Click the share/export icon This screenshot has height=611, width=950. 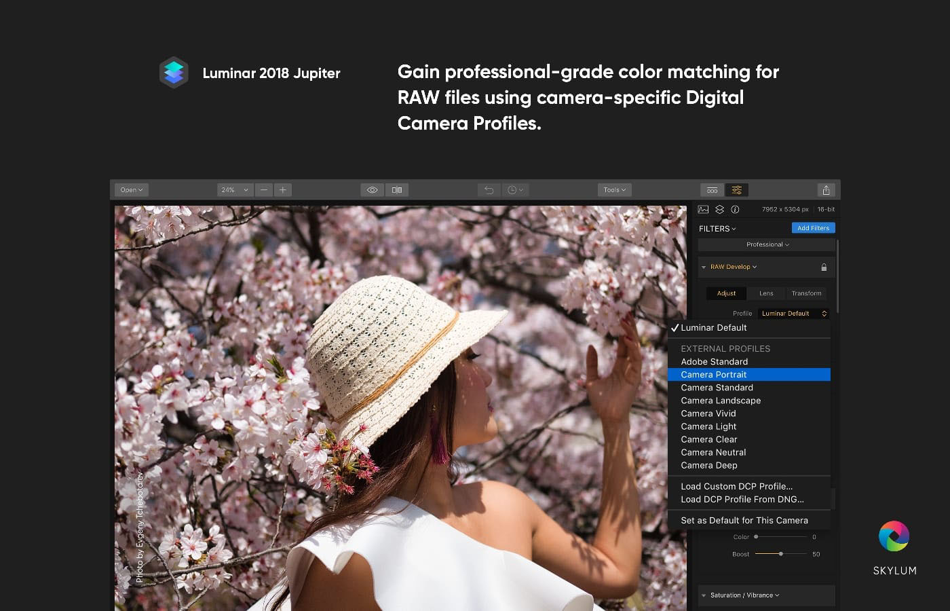pos(825,190)
